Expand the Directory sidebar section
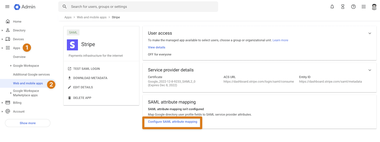Screen dimensions: 380x142 [2, 30]
